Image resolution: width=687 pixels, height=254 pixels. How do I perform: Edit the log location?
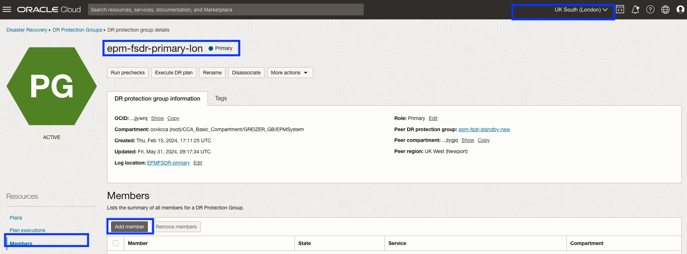pos(198,163)
